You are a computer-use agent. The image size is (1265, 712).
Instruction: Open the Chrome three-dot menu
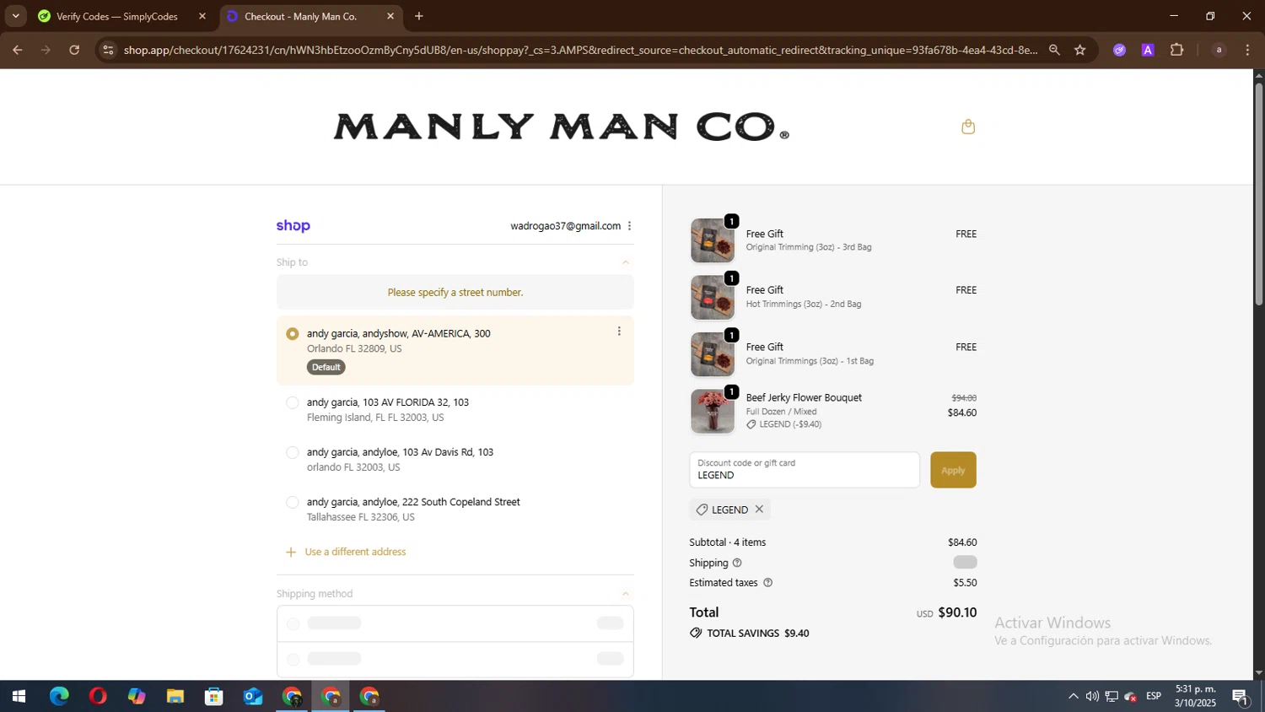tap(1247, 50)
